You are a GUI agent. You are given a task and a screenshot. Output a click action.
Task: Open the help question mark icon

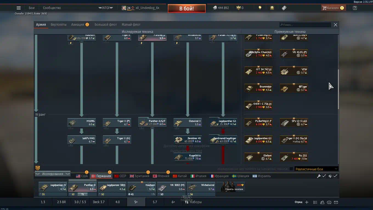[x=355, y=8]
